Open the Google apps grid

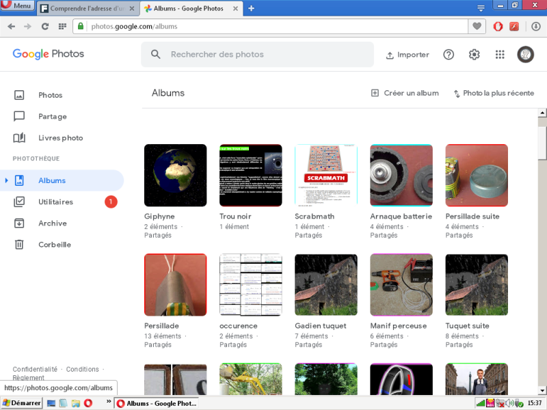click(x=500, y=55)
